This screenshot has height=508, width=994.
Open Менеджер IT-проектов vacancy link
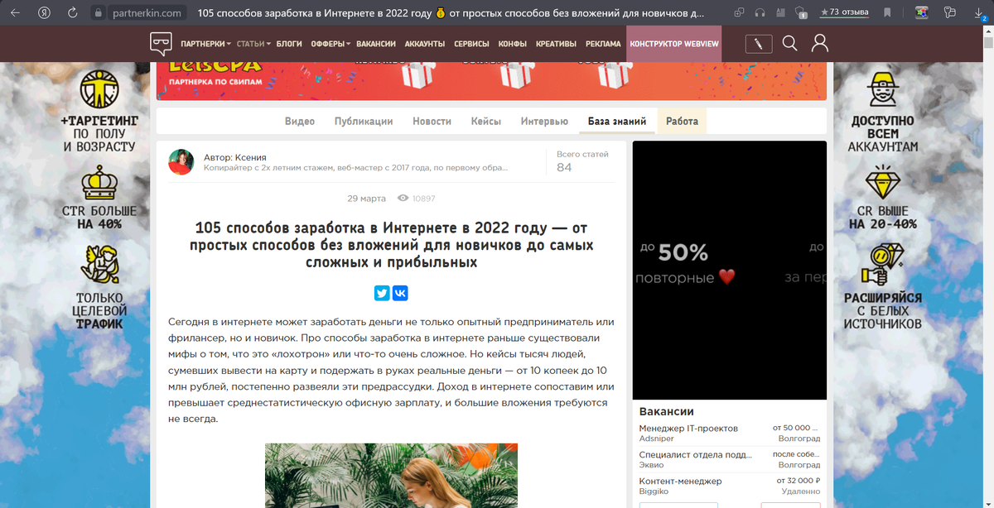[x=688, y=428]
